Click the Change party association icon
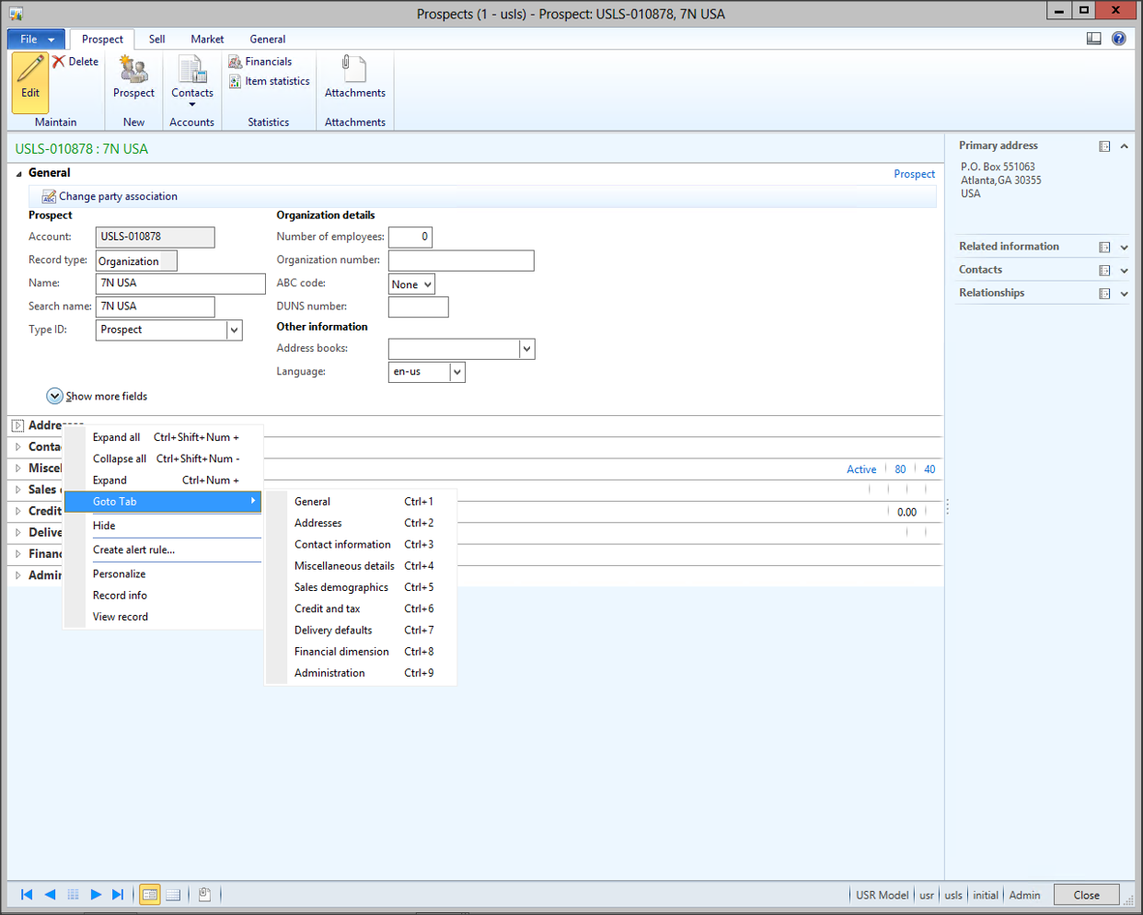 pos(49,197)
